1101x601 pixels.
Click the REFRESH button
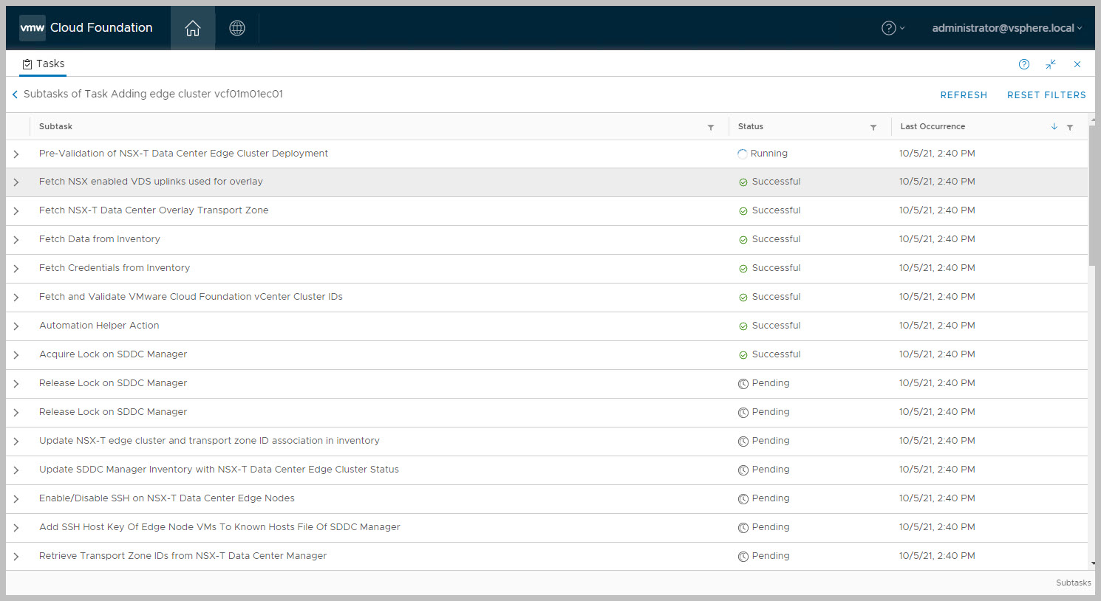964,95
